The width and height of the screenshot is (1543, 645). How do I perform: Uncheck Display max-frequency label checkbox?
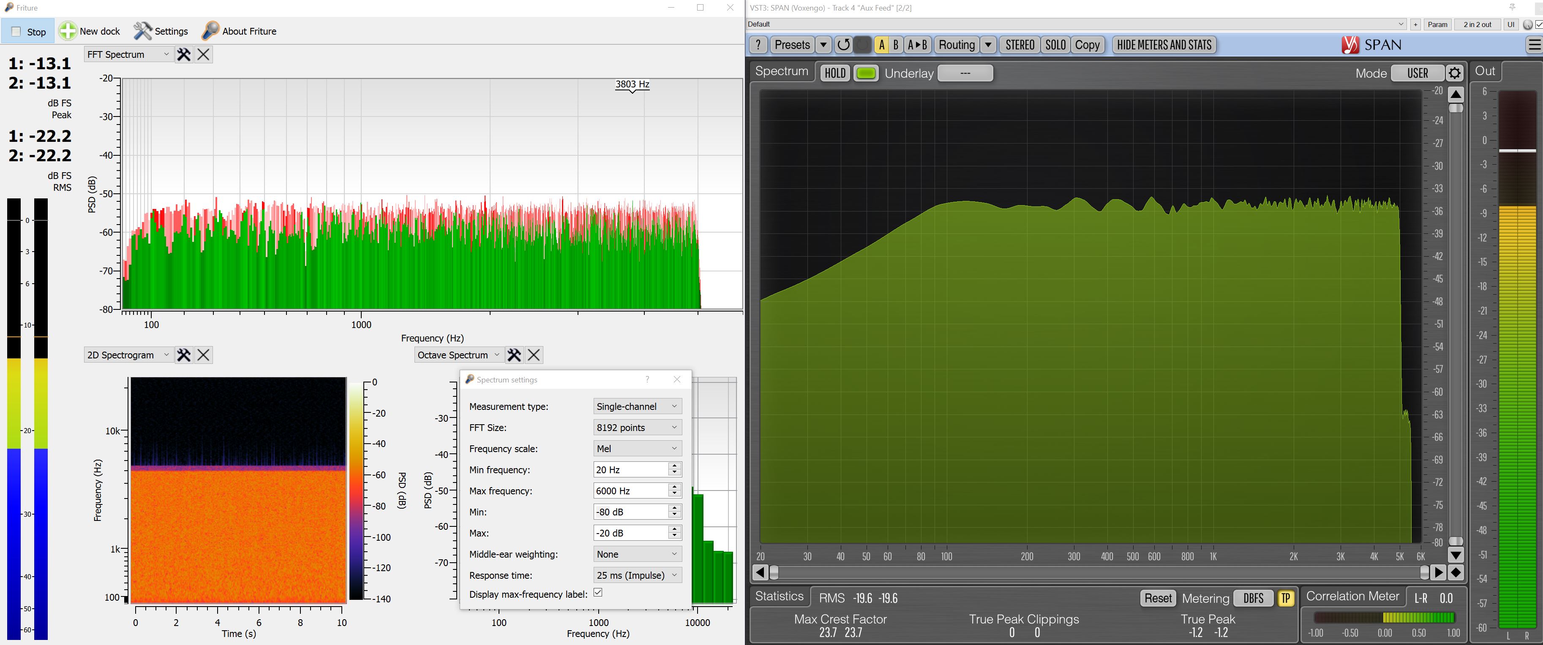coord(597,592)
